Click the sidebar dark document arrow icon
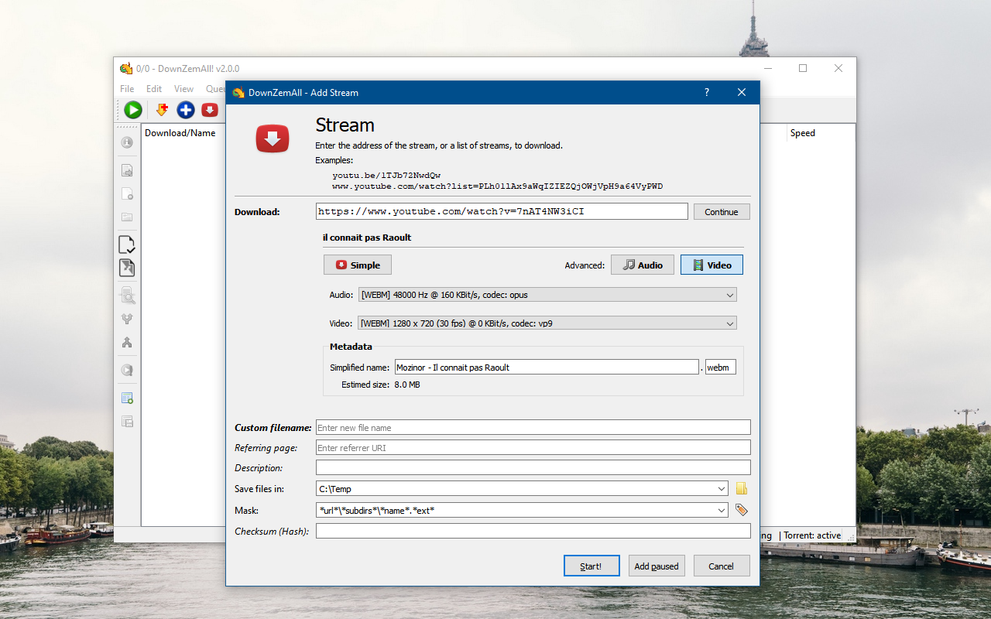Image resolution: width=991 pixels, height=619 pixels. 127,268
